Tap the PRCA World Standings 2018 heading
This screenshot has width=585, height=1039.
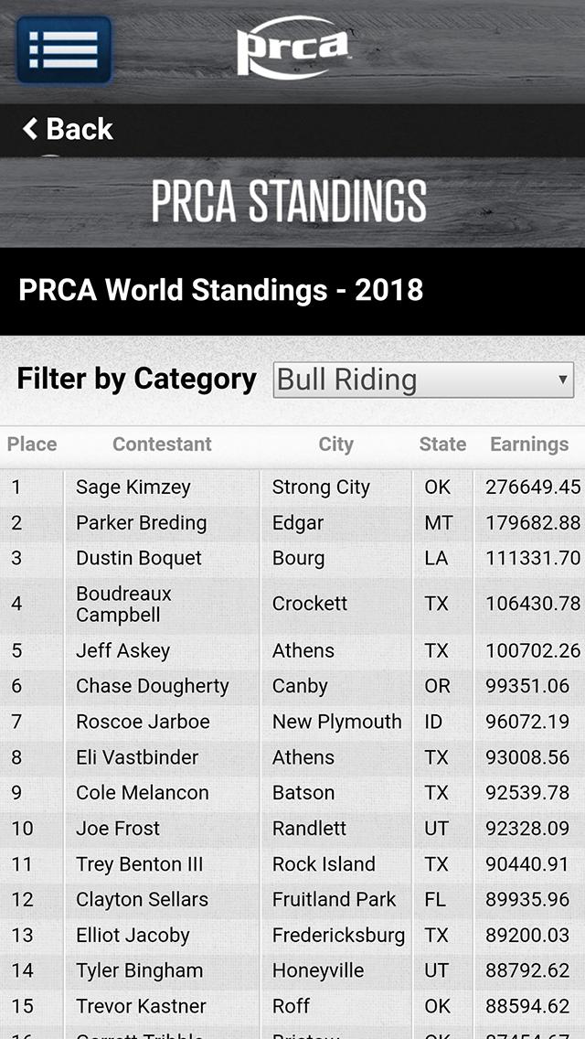(221, 291)
